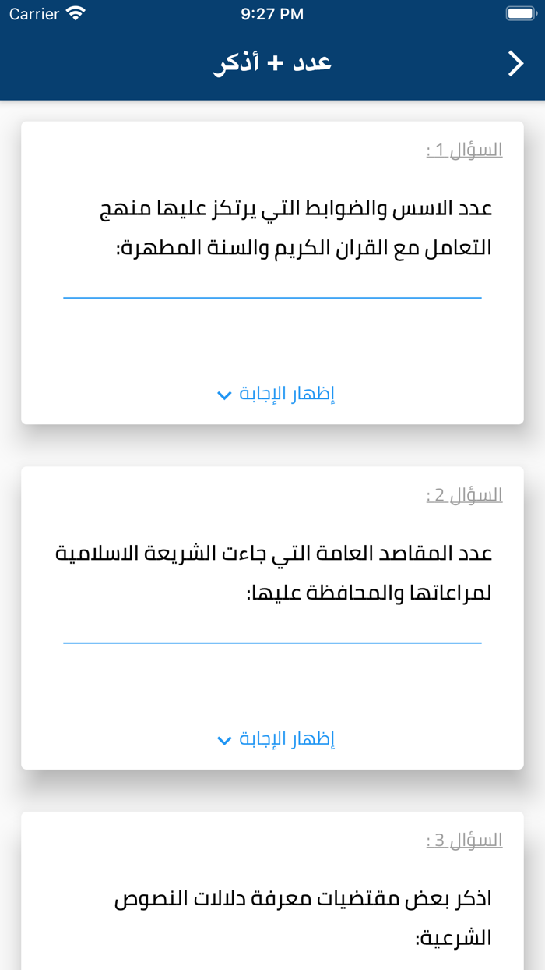The image size is (545, 970).
Task: Tap the عدد + أذكر title in the header
Action: click(272, 63)
